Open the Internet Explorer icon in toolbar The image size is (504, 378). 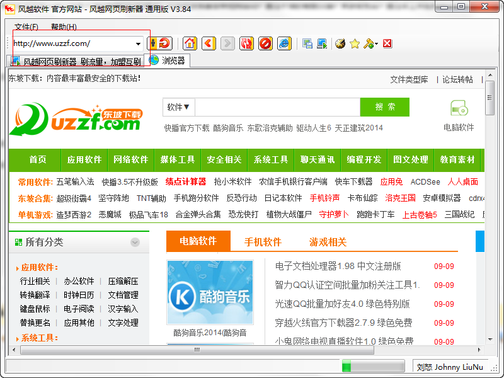(x=285, y=43)
